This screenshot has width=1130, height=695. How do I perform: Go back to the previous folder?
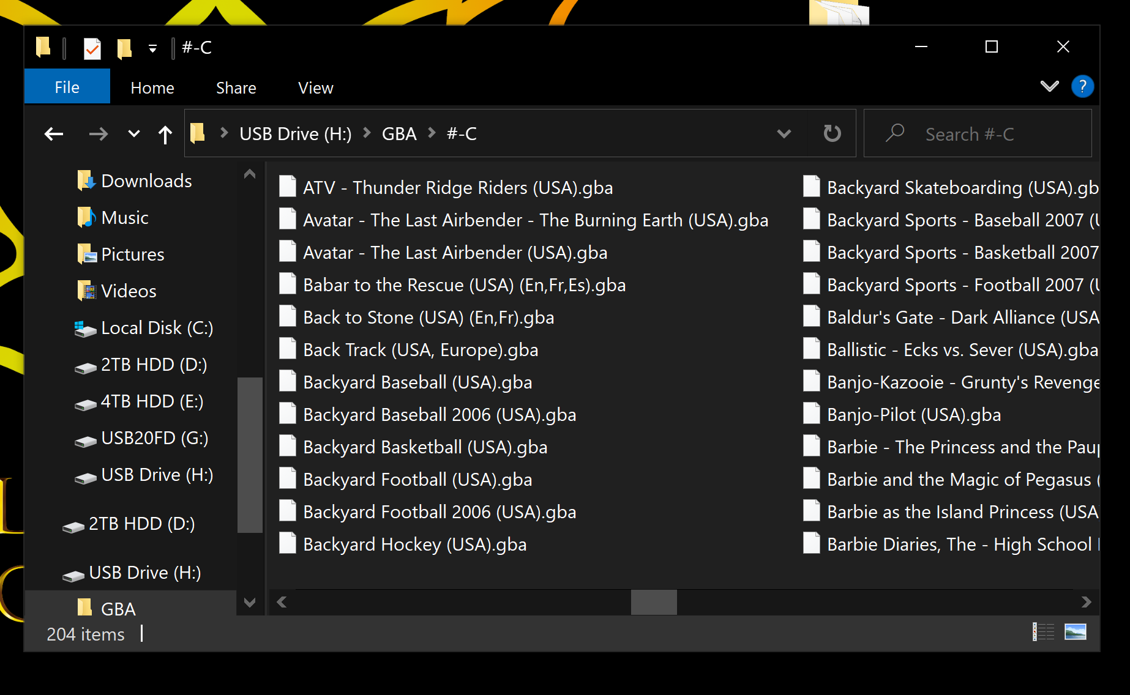pyautogui.click(x=54, y=133)
